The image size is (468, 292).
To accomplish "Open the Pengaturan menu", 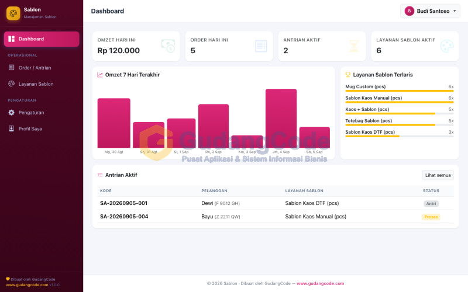I will click(x=42, y=112).
